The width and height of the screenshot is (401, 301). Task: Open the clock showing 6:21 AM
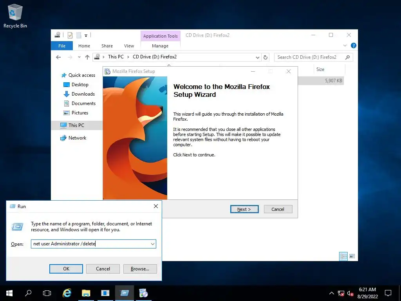pyautogui.click(x=367, y=293)
